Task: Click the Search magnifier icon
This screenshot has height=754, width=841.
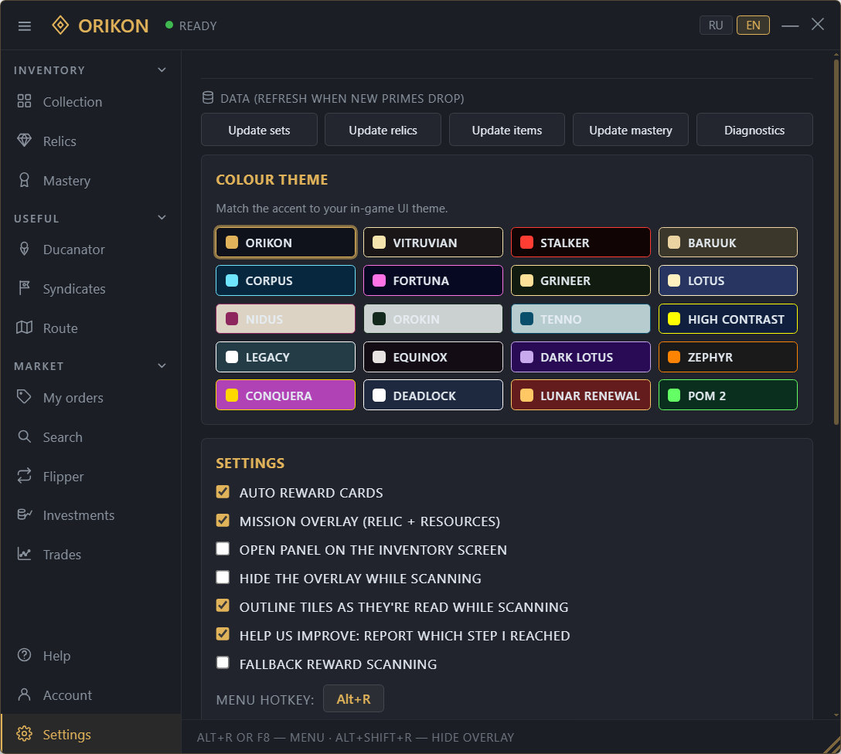Action: click(x=24, y=436)
